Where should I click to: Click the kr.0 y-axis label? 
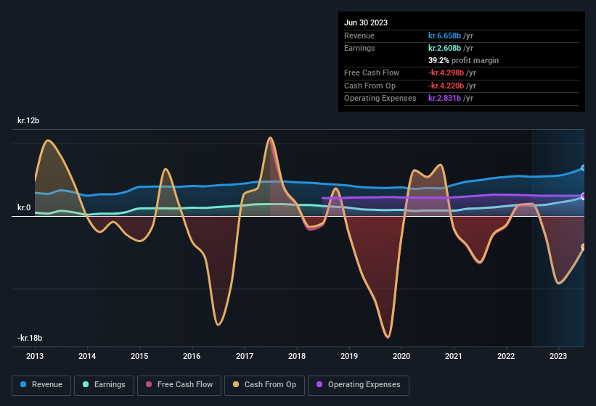[24, 207]
